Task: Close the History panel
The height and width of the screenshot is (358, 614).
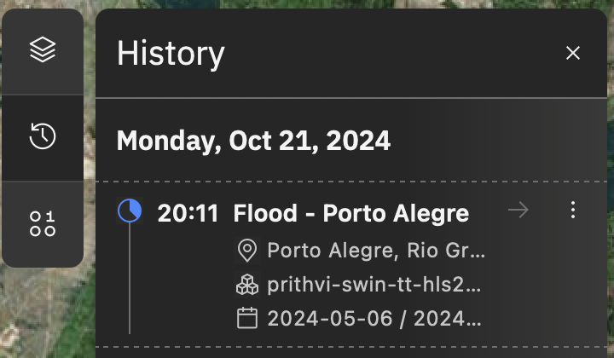Action: [573, 53]
